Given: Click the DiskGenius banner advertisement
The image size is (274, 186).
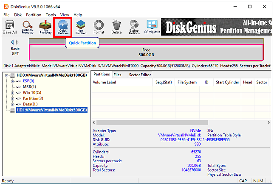Looking at the screenshot, I should [x=216, y=27].
